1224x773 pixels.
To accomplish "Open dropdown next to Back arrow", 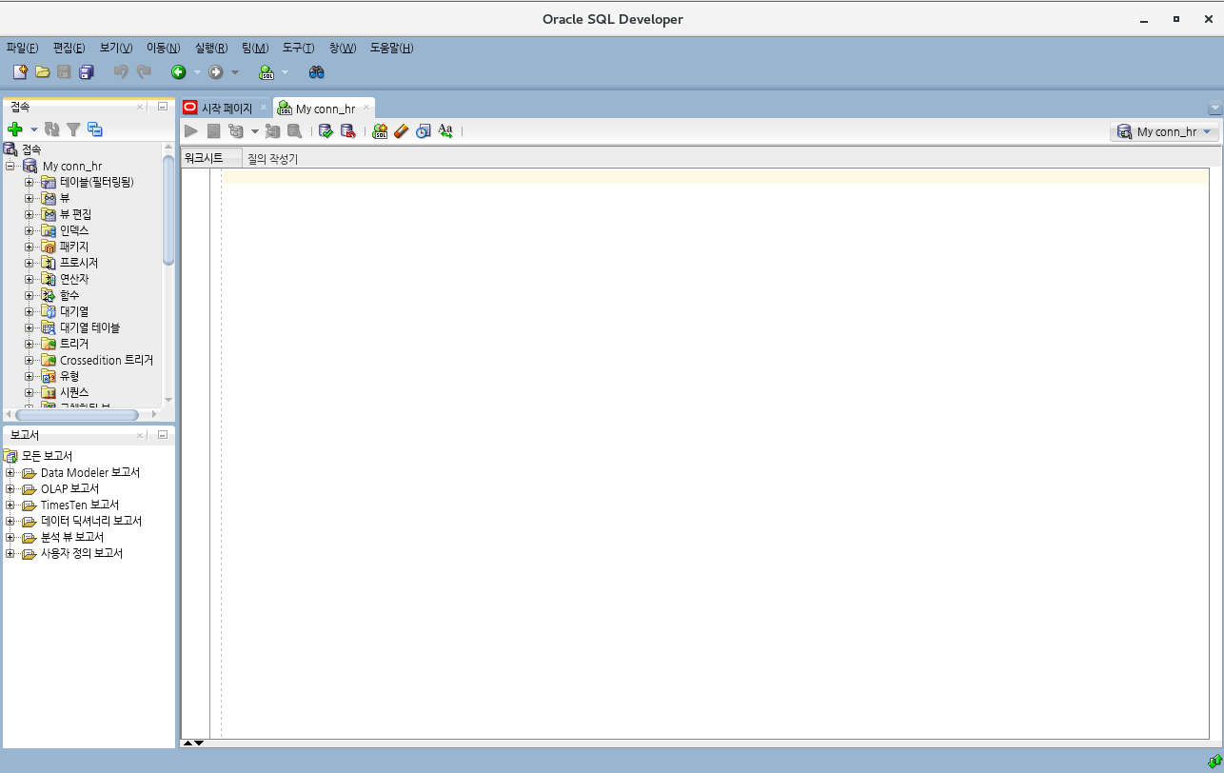I will point(197,72).
